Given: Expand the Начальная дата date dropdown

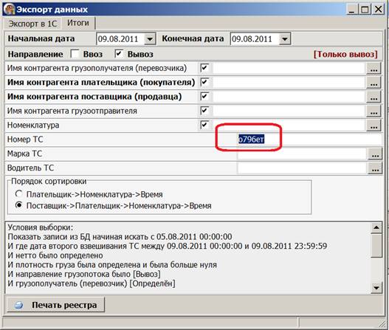Looking at the screenshot, I should point(150,39).
